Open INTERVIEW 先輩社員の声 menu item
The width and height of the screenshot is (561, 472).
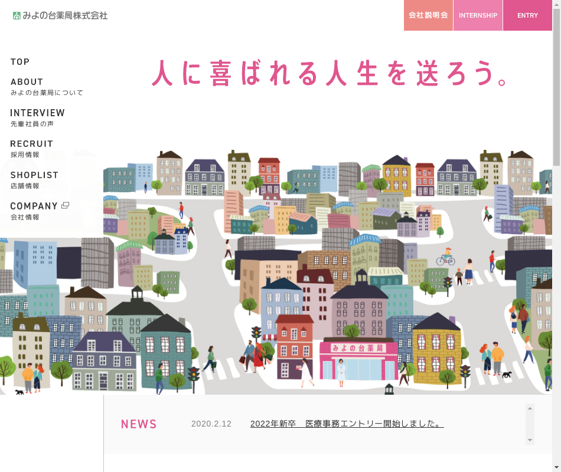click(38, 118)
